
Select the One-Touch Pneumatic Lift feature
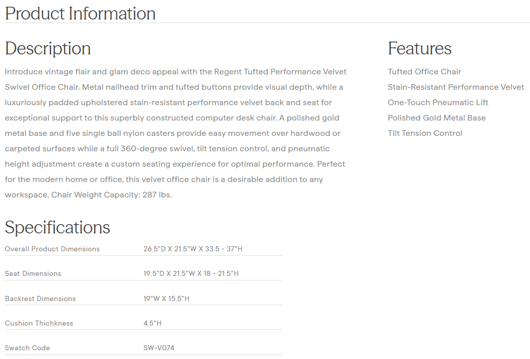pos(438,103)
